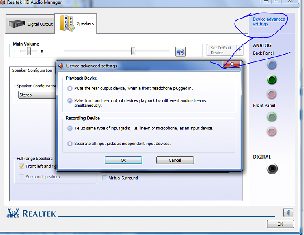The image size is (304, 235).
Task: Open the information icon near Realtek logo
Action: coord(288,213)
